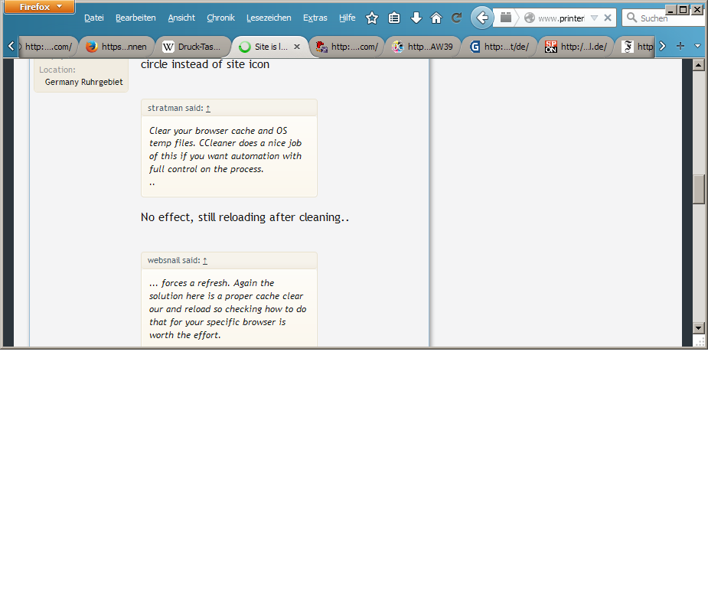This screenshot has height=612, width=708.
Task: Open the Firefox application menu button
Action: [40, 7]
